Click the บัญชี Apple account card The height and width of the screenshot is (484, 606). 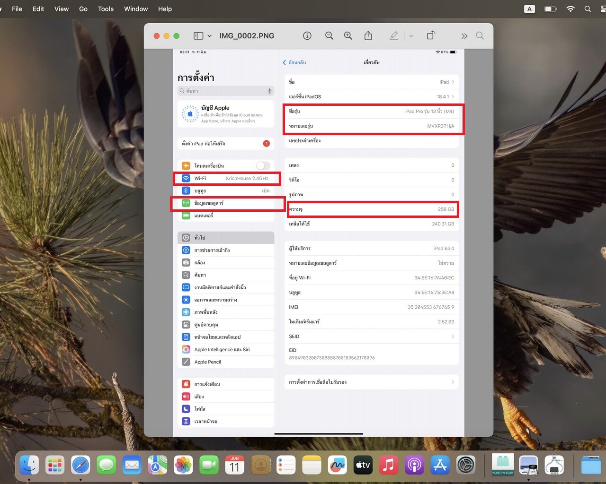226,114
